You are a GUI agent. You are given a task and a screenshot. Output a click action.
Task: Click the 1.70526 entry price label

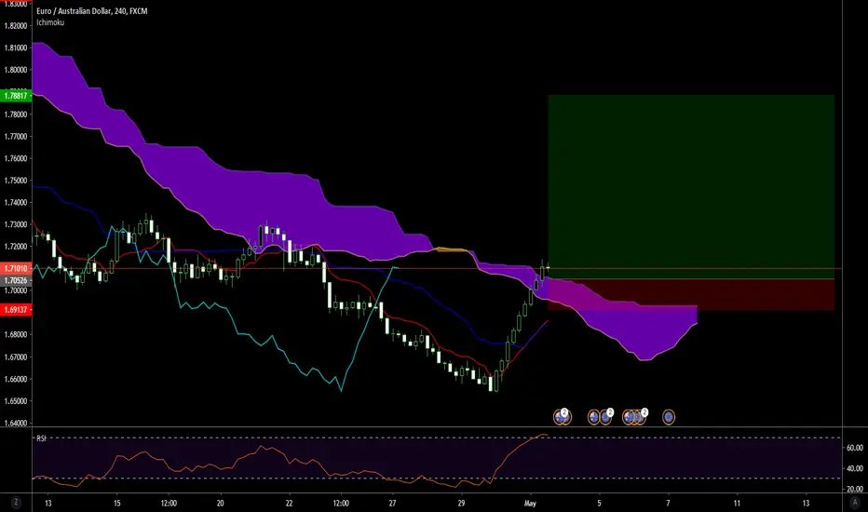(x=16, y=280)
